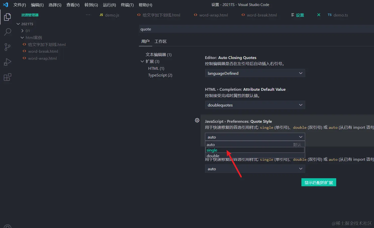Click gear icon beside JavaScript Quote Style
Viewport: 374px width, 228px height.
(197, 120)
